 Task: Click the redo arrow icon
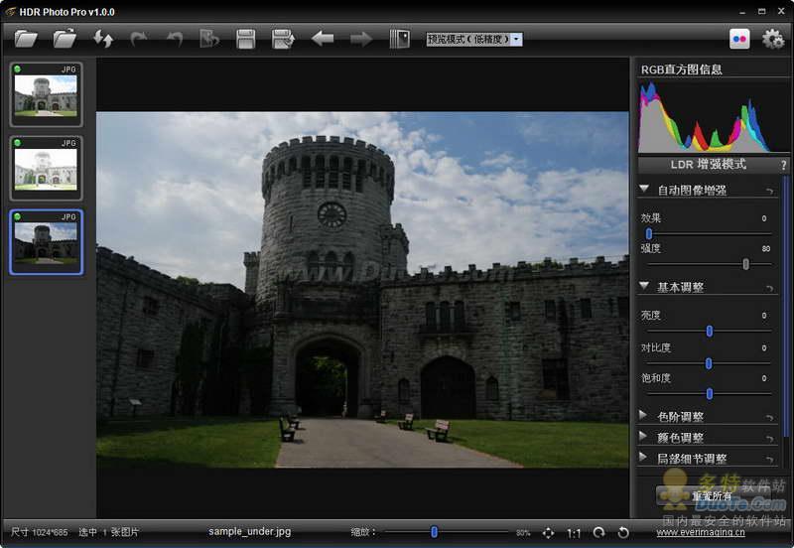tap(138, 39)
